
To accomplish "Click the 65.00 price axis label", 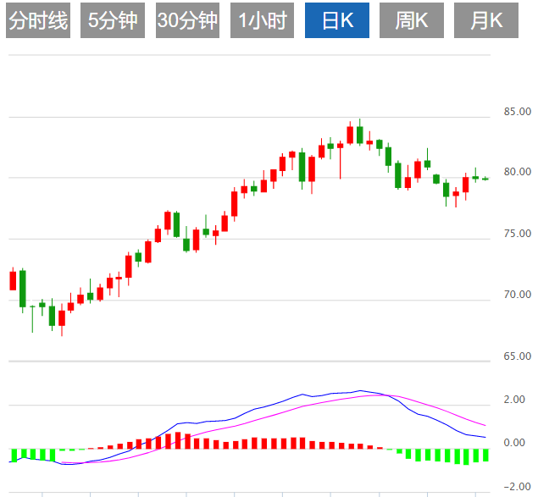I will 517,356.
